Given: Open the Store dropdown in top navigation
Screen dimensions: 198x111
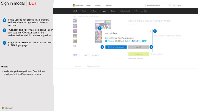Looking at the screenshot, I should pyautogui.click(x=89, y=5).
